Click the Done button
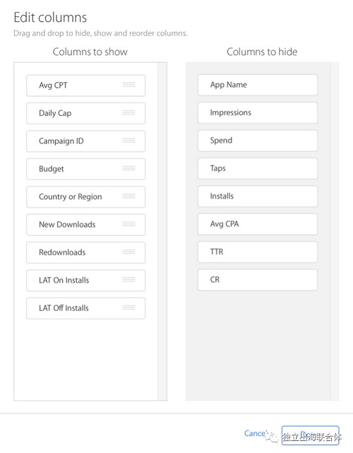353x453 pixels. click(x=310, y=435)
